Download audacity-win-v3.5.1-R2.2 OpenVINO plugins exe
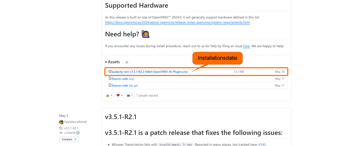The height and width of the screenshot is (146, 350). pos(150,72)
